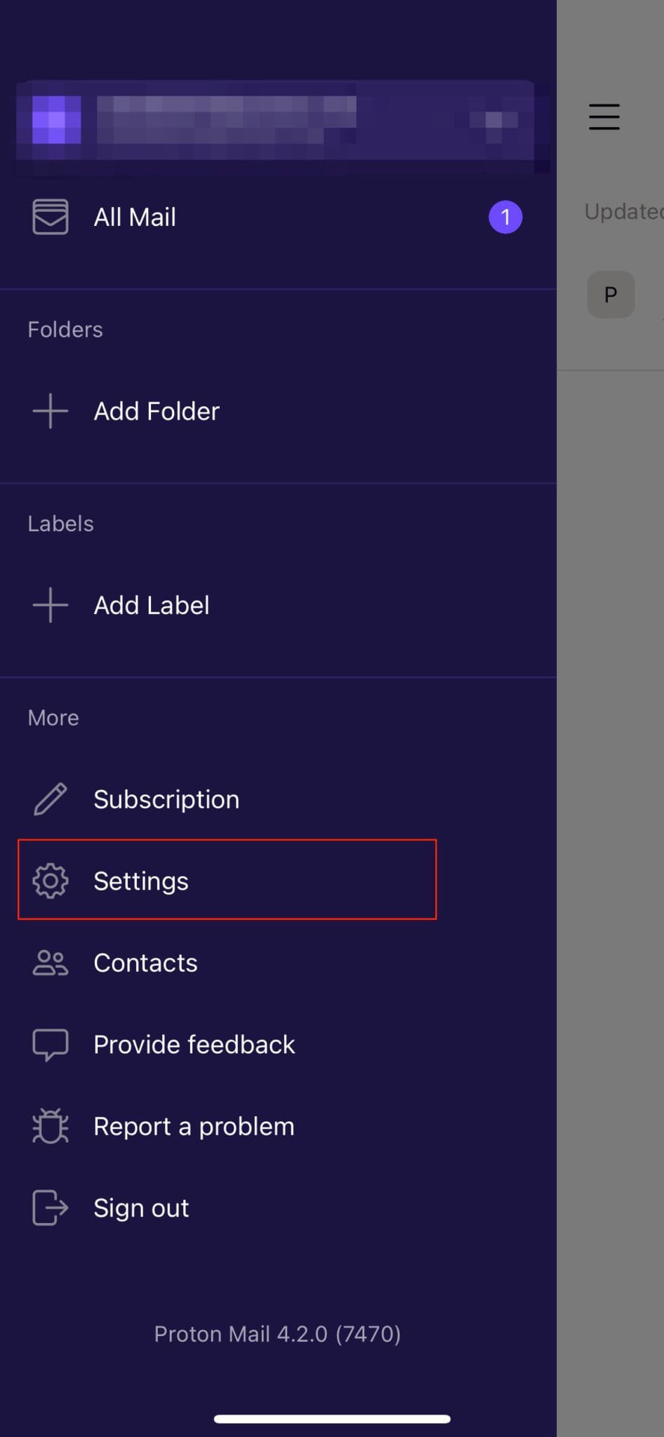Open Subscription from the More section
Viewport: 664px width, 1437px height.
[166, 798]
